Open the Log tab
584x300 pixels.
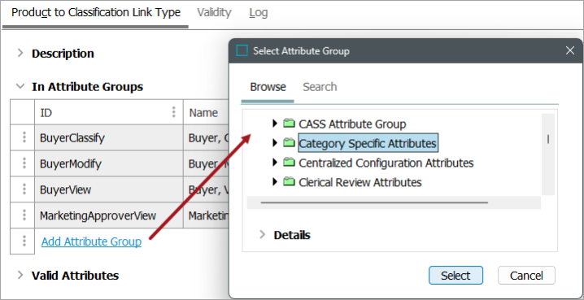259,13
